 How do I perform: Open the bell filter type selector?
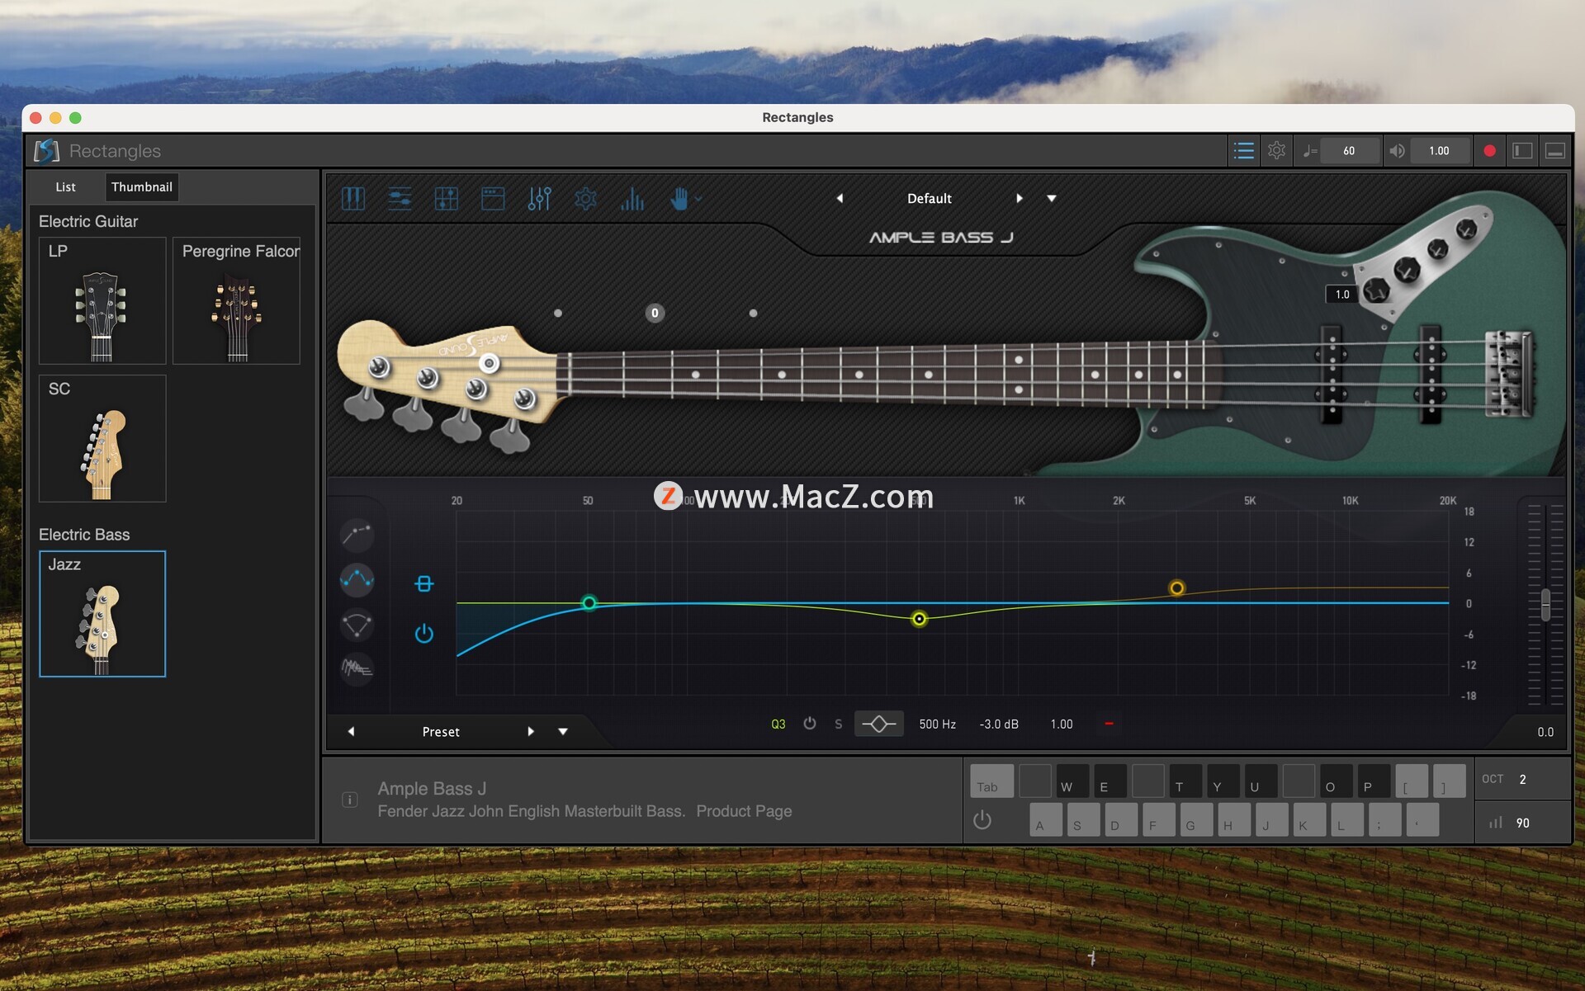click(878, 724)
